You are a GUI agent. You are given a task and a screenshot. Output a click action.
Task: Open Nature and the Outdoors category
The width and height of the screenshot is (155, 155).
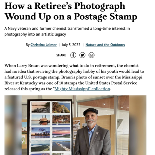(x=105, y=45)
